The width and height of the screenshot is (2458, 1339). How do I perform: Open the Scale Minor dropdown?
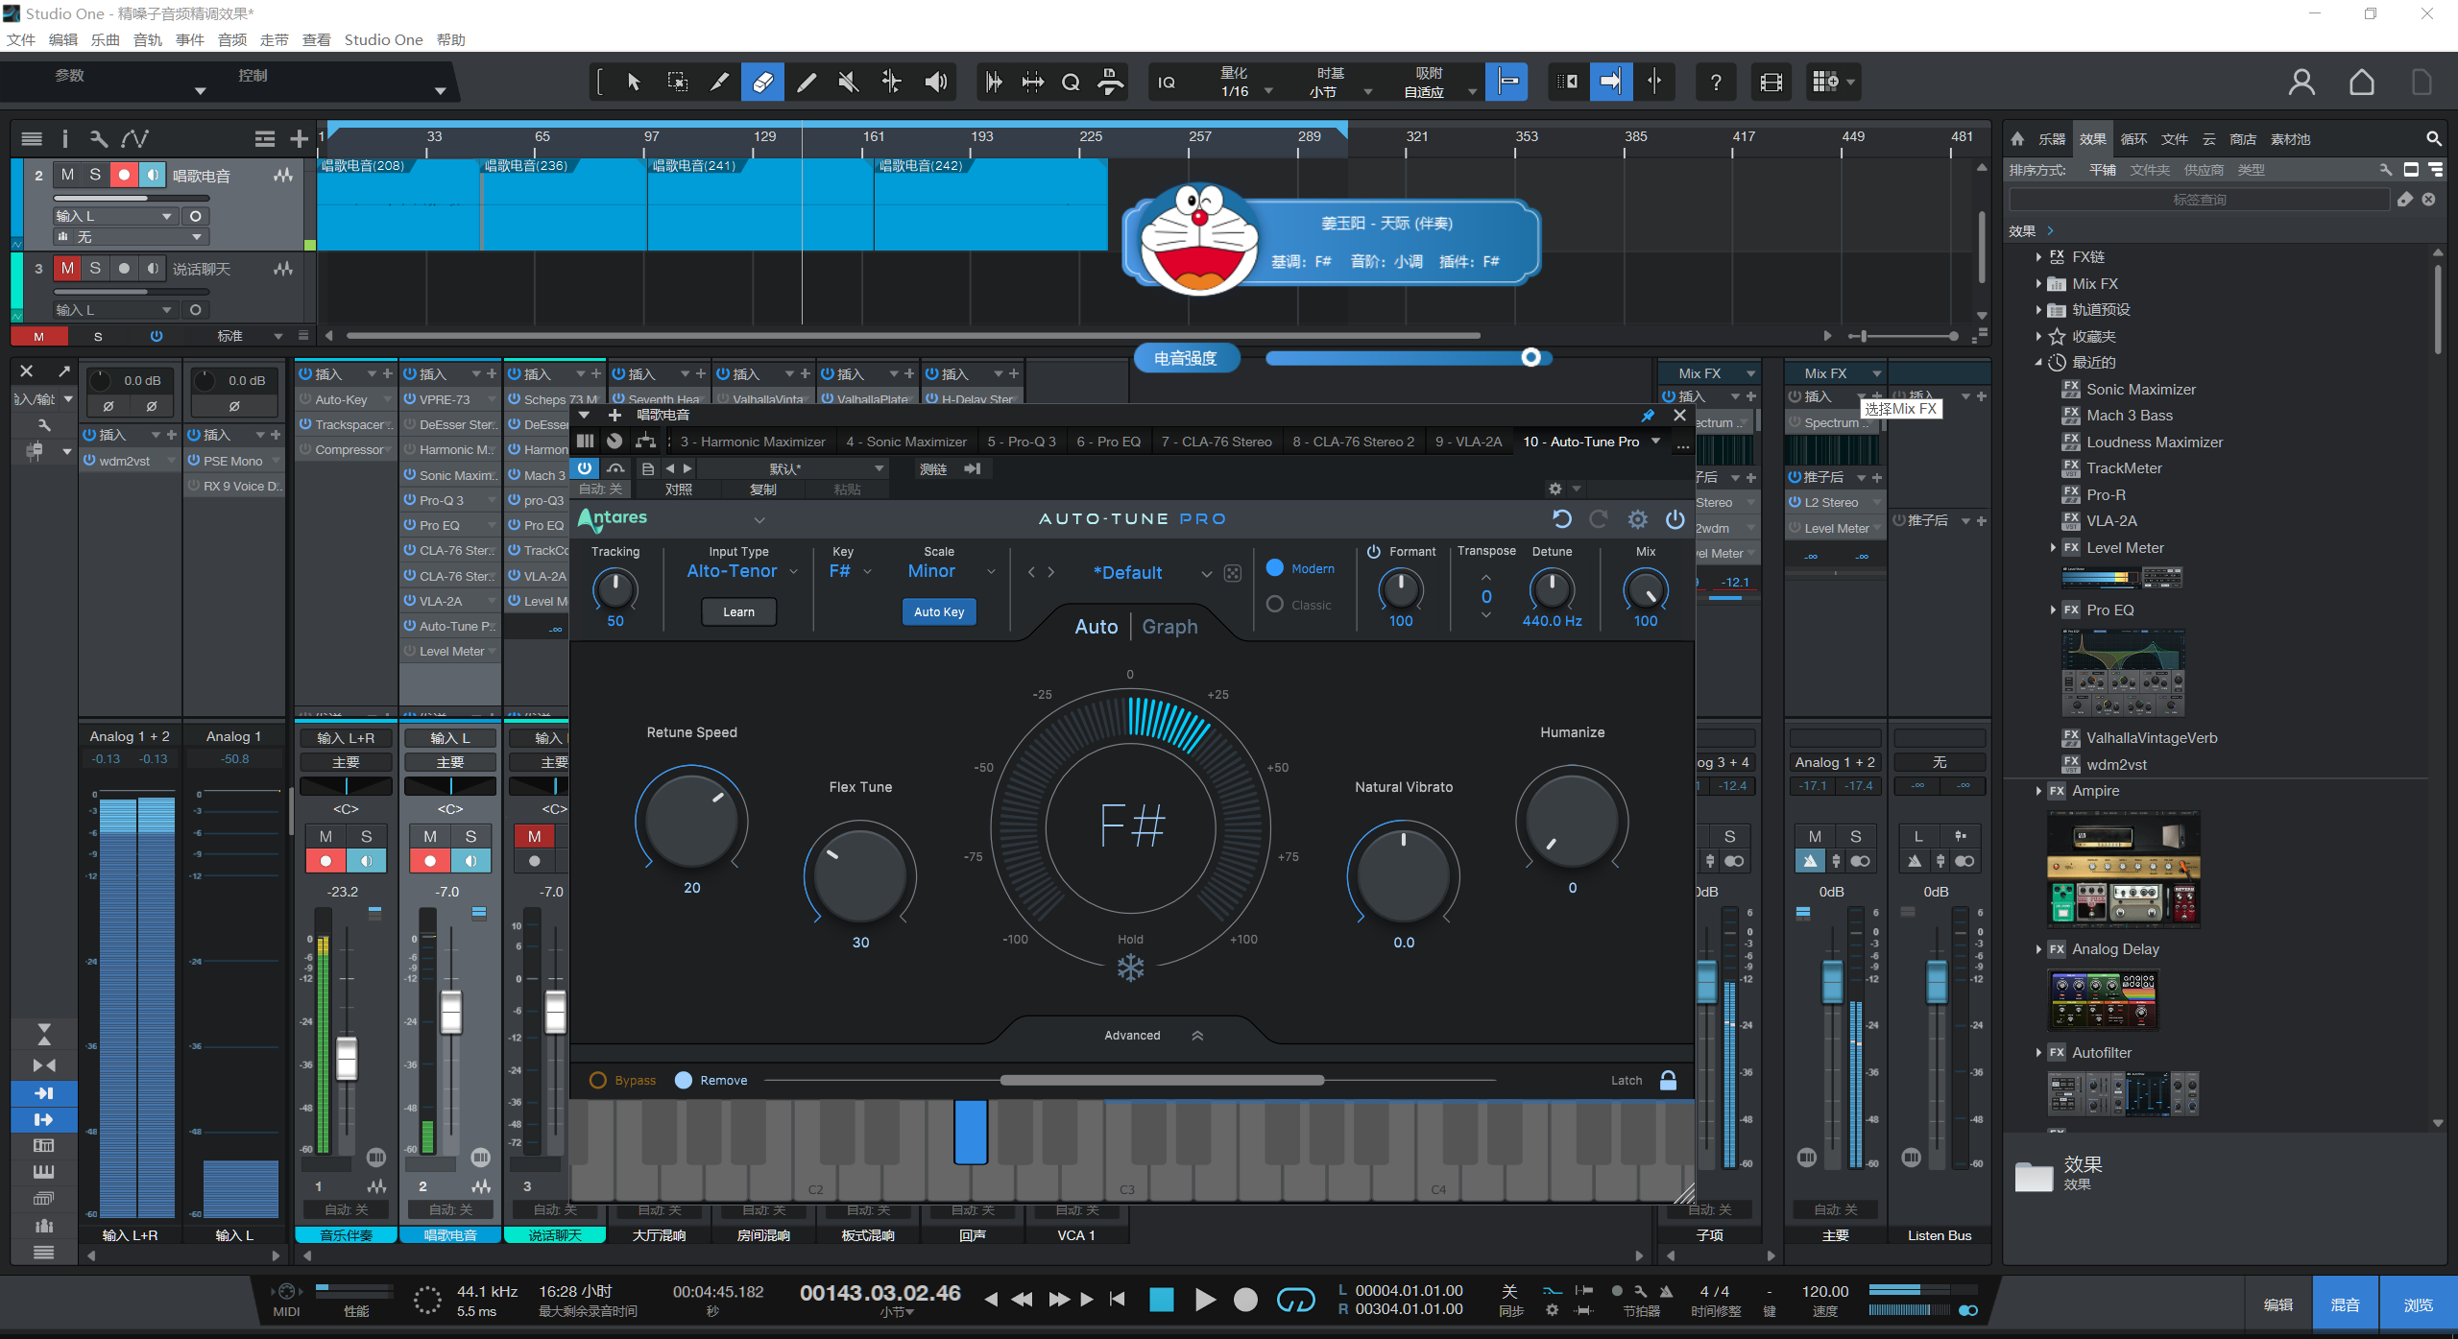(952, 571)
